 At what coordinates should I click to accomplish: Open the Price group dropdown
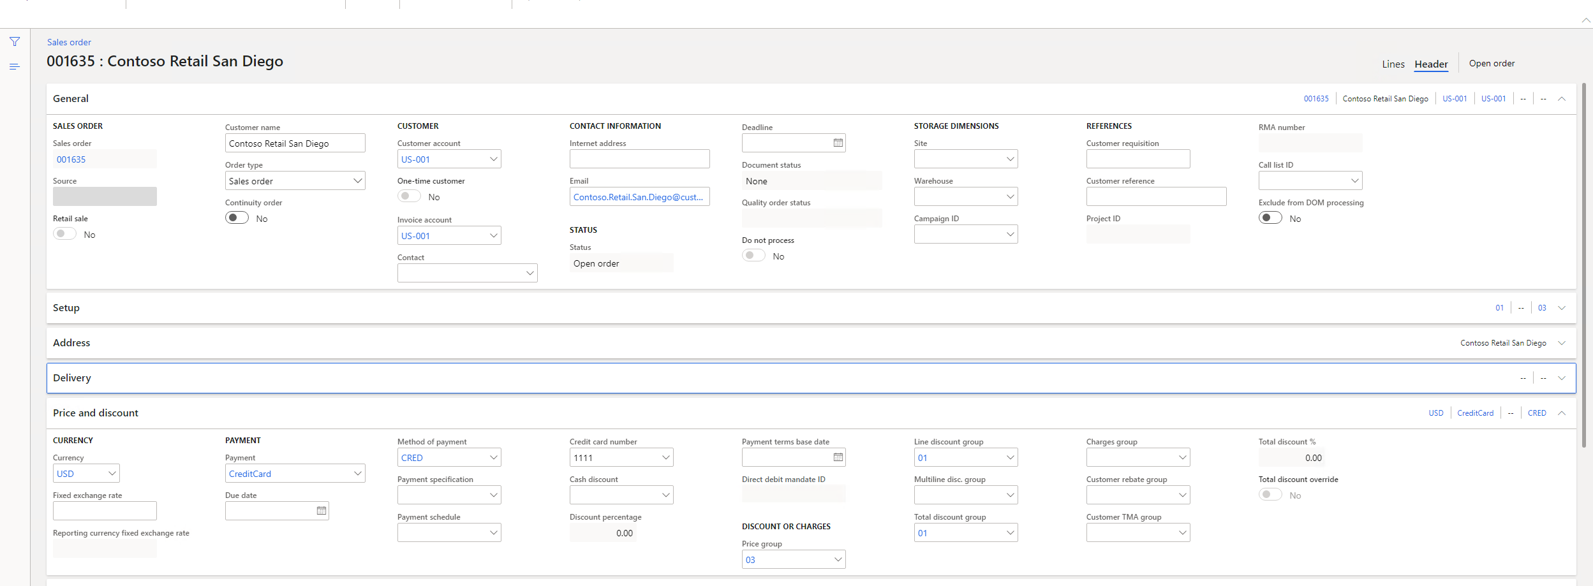point(838,560)
